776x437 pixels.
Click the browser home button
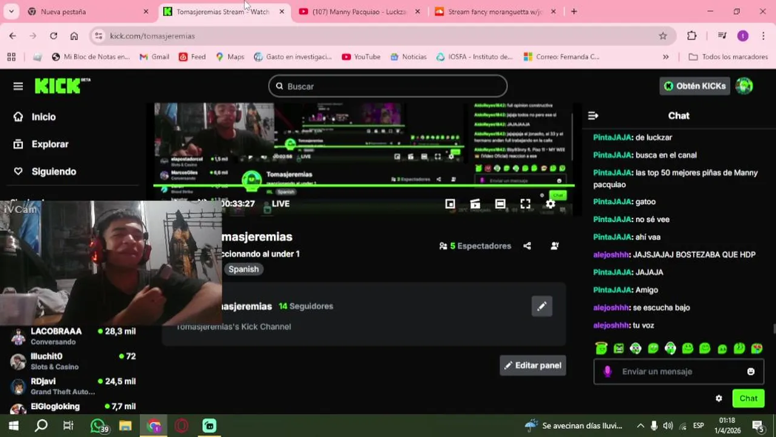click(x=74, y=36)
